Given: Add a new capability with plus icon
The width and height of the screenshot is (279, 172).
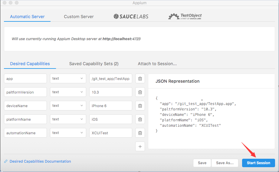Looking at the screenshot, I should pyautogui.click(x=140, y=146).
